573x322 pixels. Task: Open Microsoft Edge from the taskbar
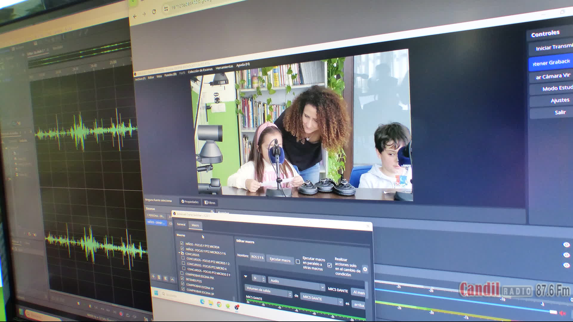tap(202, 301)
